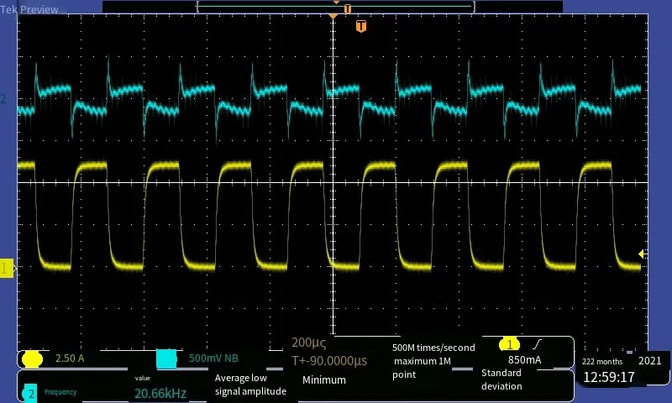Click the 12:59:17 clock readout
The image size is (672, 403).
point(608,377)
